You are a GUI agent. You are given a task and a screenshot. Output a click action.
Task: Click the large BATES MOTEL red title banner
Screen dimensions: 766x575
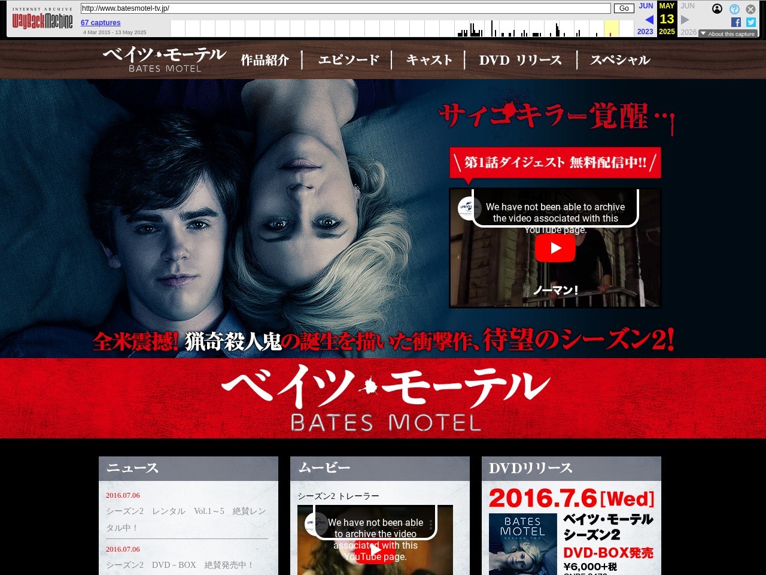point(383,398)
